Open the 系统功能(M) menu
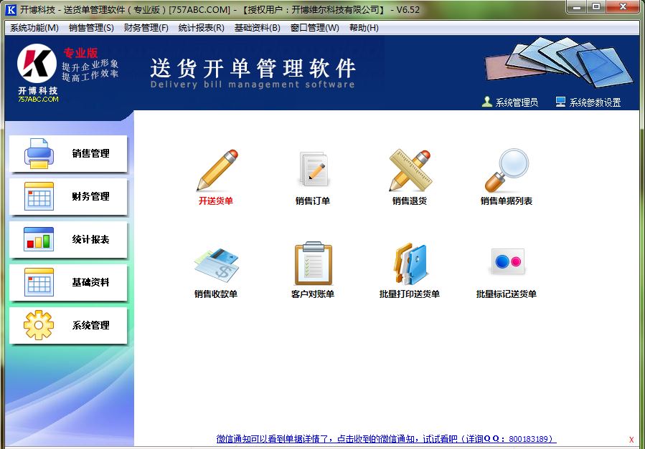This screenshot has width=645, height=449. [34, 28]
